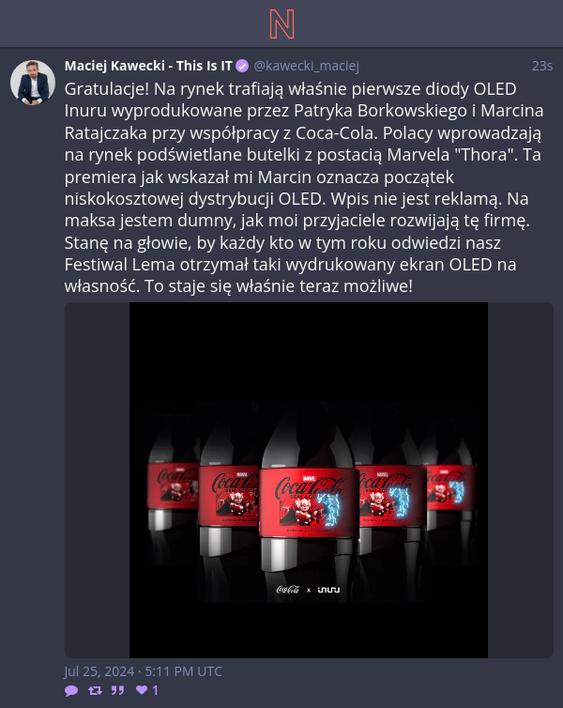The width and height of the screenshot is (563, 708).
Task: Open the "Maciej Kawecki - This Is IT" name link
Action: pyautogui.click(x=148, y=66)
